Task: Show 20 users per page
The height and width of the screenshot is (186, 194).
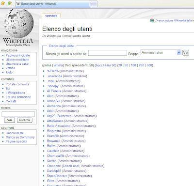Action: click(x=120, y=65)
